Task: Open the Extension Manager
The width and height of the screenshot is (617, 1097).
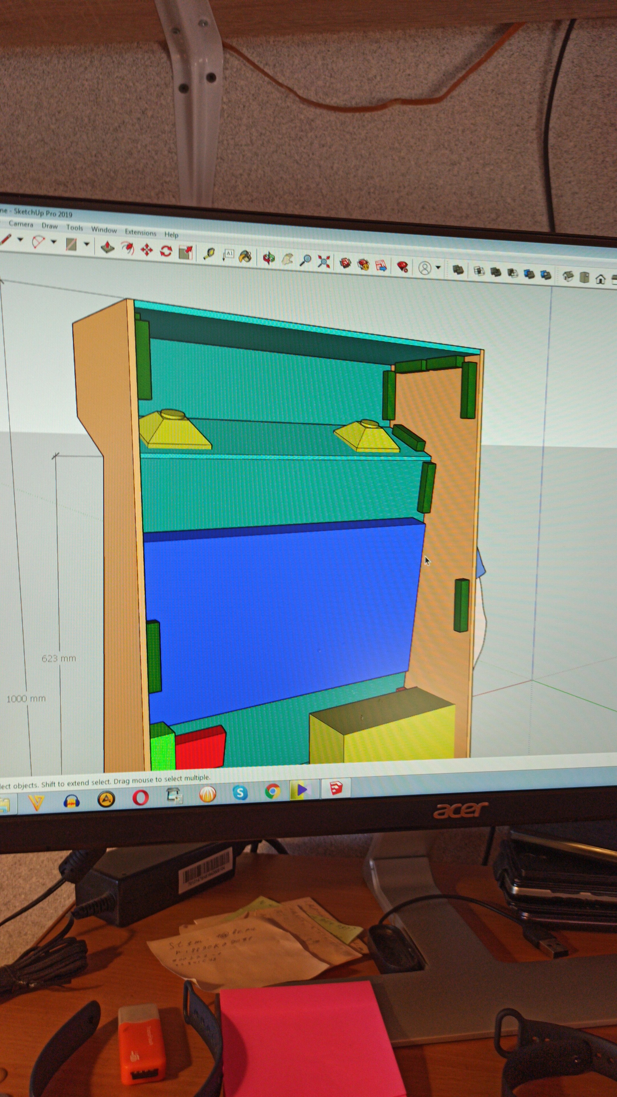Action: pyautogui.click(x=402, y=267)
